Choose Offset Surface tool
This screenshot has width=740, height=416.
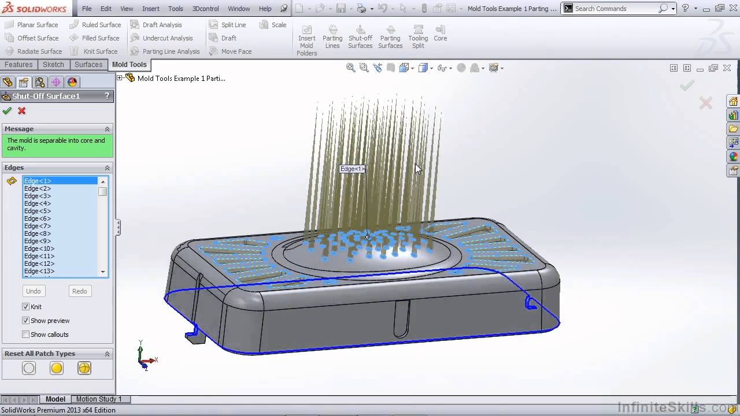pyautogui.click(x=32, y=38)
